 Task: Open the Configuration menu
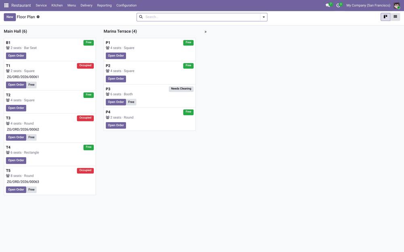[x=126, y=5]
